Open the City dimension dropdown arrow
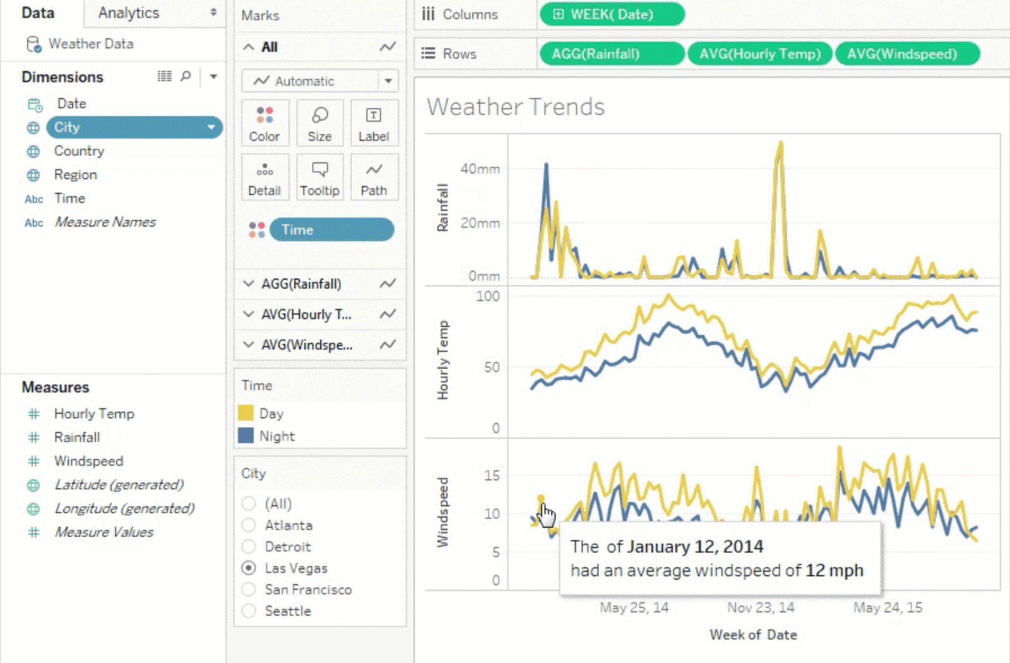1010x663 pixels. coord(211,128)
